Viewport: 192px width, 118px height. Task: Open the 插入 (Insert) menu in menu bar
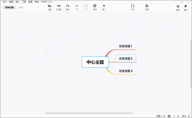[x=17, y=2]
